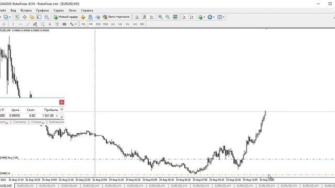The width and height of the screenshot is (335, 188).
Task: Select the crosshair tool
Action: [4, 24]
